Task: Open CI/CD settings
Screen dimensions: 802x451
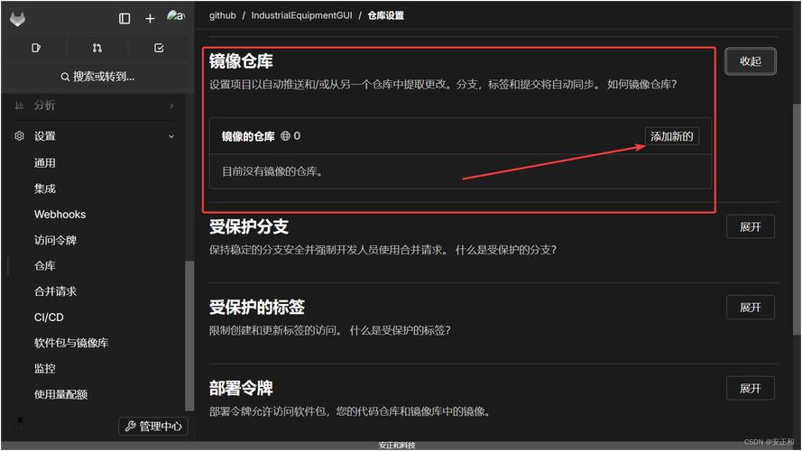Action: 49,317
